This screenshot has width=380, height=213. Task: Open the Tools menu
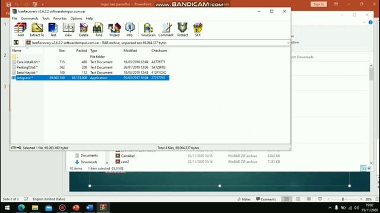click(x=46, y=18)
